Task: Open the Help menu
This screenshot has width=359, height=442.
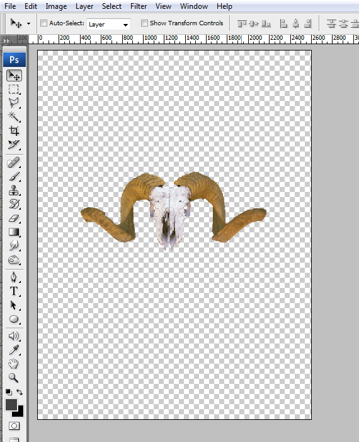Action: pyautogui.click(x=224, y=6)
